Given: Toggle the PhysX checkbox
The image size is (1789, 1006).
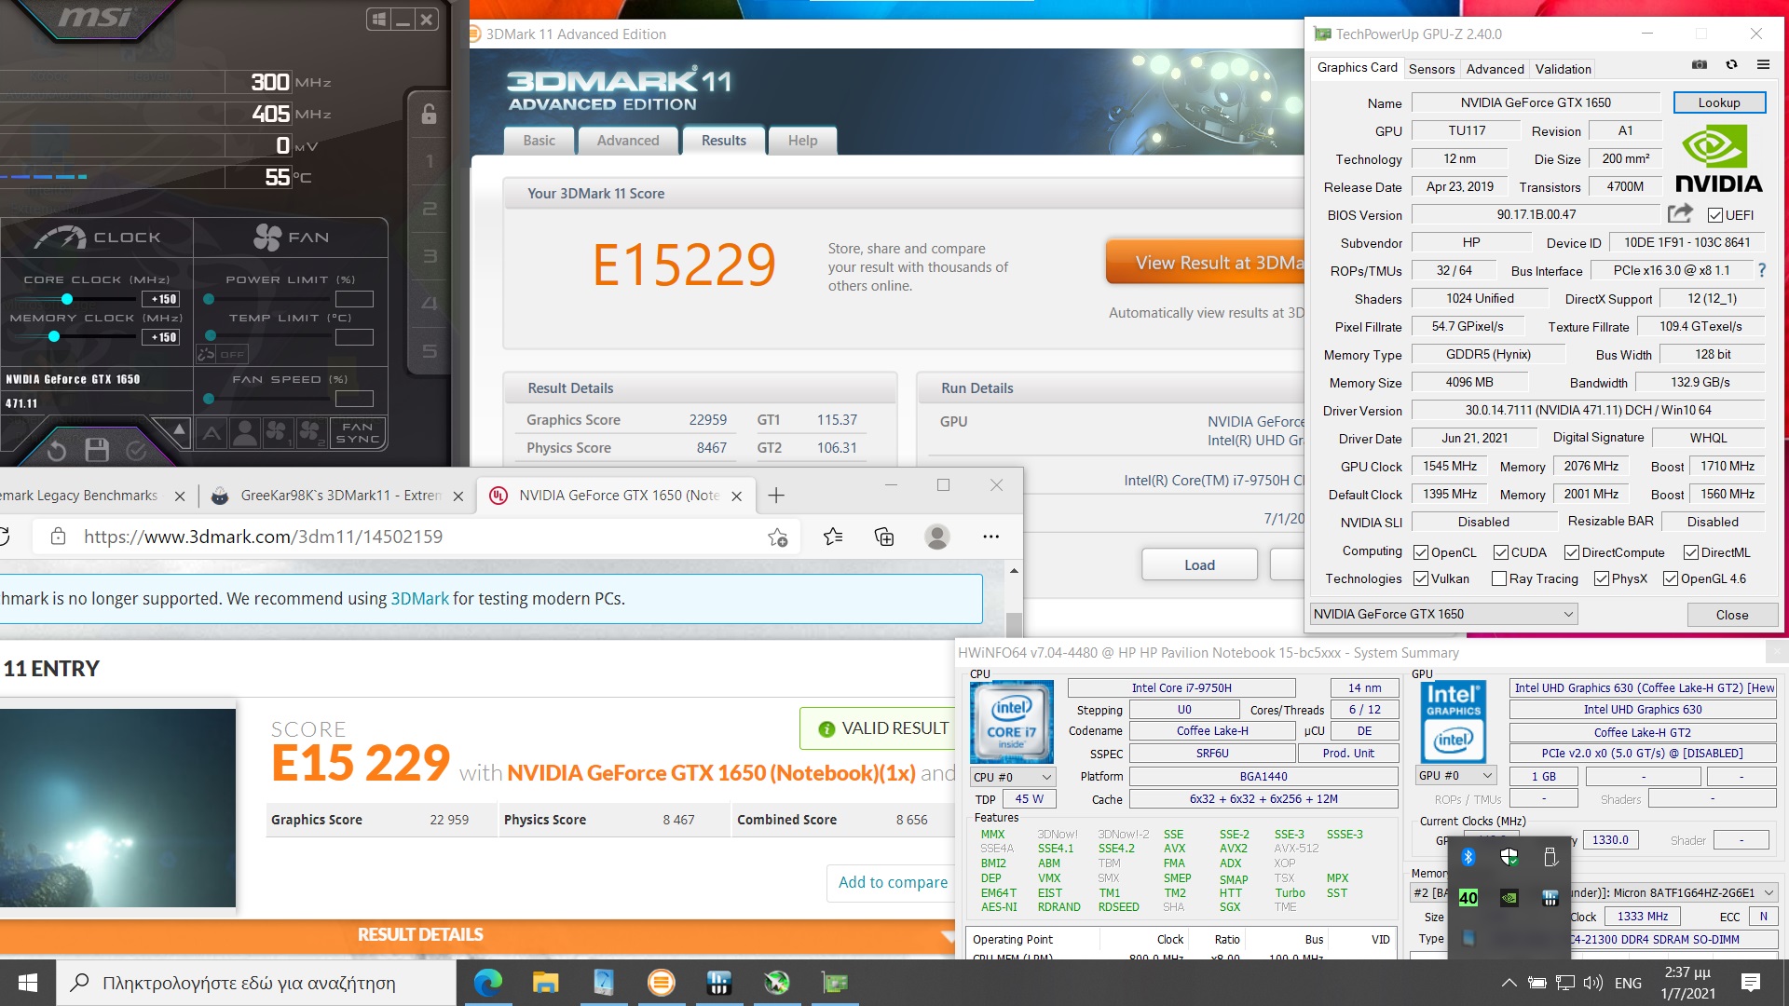Looking at the screenshot, I should point(1602,578).
